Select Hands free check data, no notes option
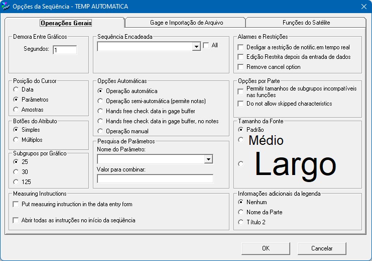This screenshot has width=372, height=261. click(x=100, y=121)
